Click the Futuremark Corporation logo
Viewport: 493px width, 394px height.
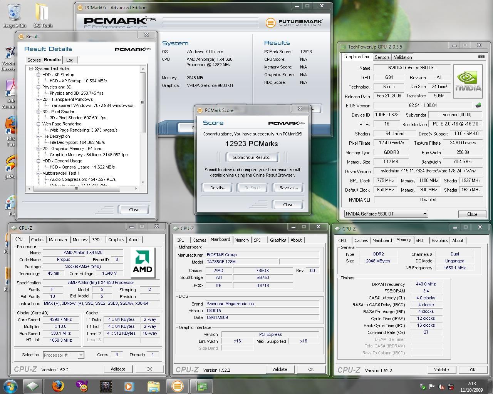pos(294,22)
